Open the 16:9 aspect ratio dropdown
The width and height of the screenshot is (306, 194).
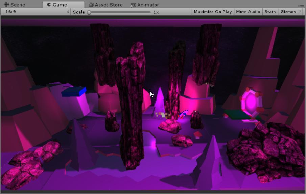[37, 12]
